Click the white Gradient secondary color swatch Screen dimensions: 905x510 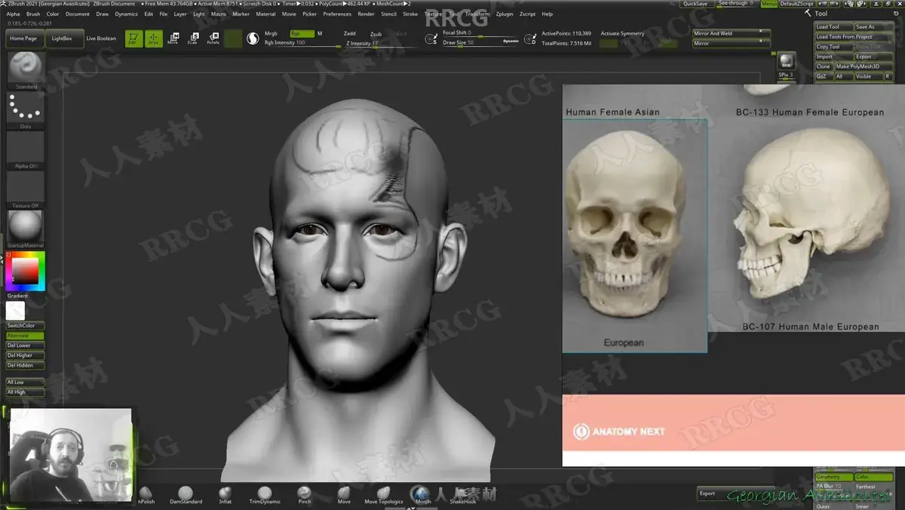coord(15,310)
